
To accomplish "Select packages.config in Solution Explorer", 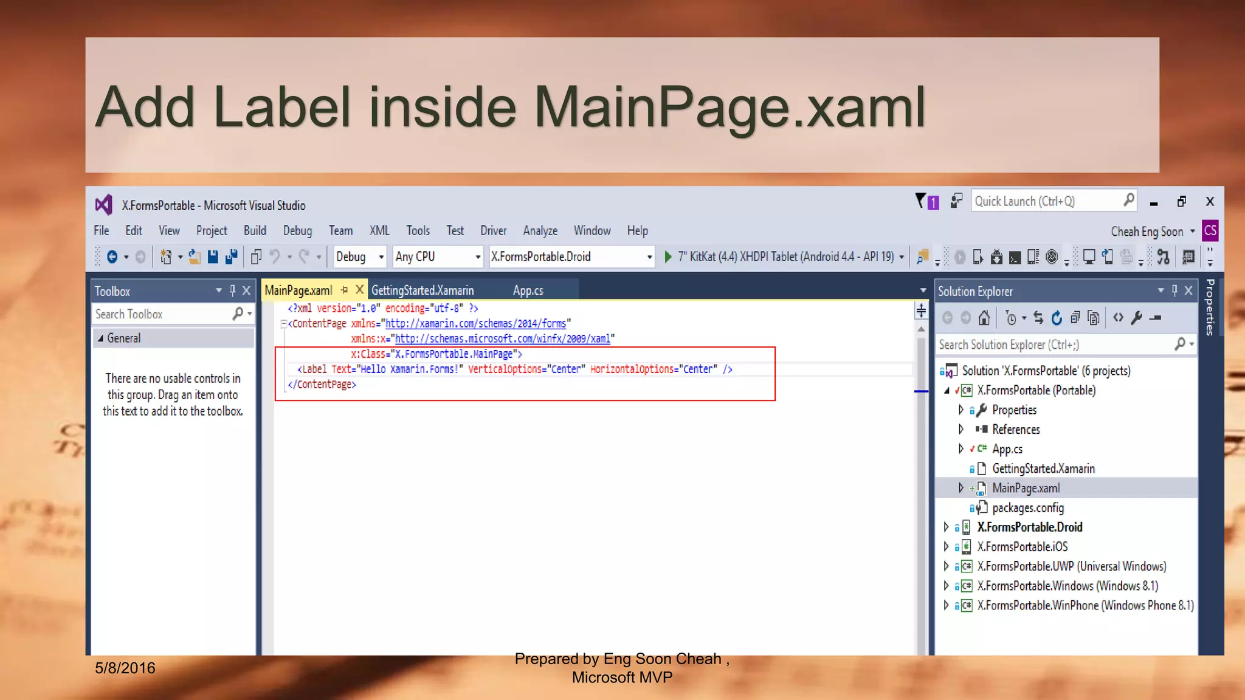I will click(1028, 508).
